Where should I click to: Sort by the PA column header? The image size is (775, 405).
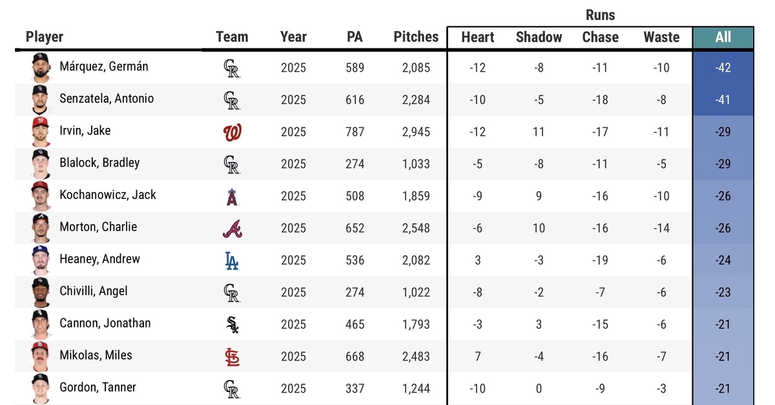[x=355, y=37]
